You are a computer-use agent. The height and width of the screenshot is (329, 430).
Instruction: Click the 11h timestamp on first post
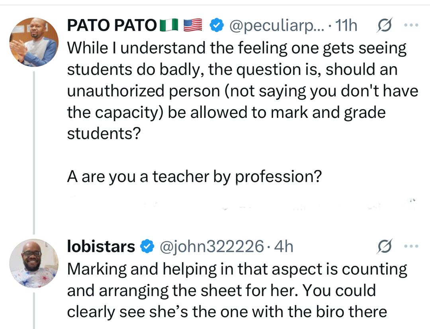[346, 26]
